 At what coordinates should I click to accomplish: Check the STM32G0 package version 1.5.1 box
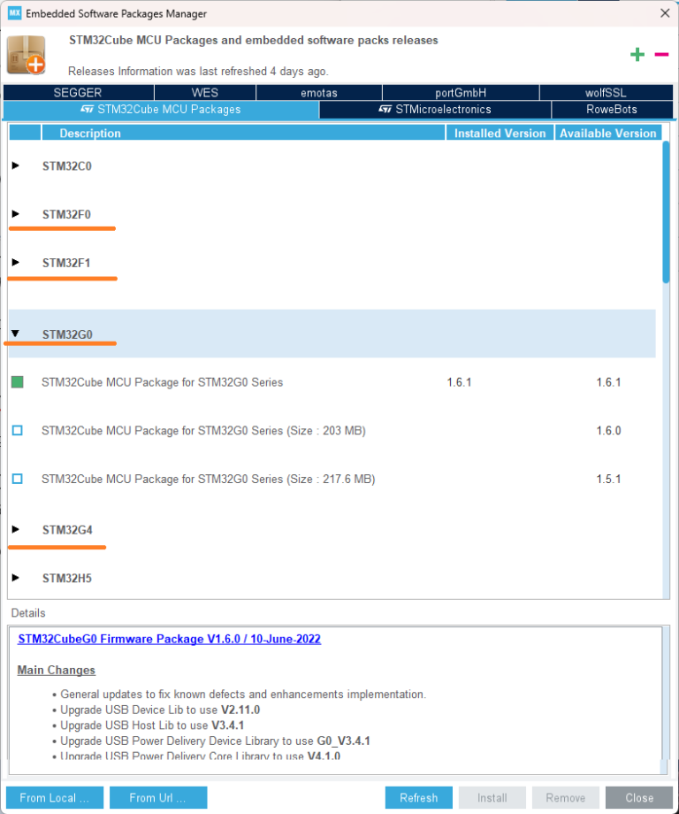tap(18, 479)
